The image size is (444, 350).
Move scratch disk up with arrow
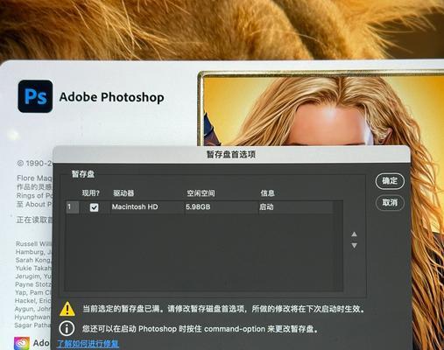pyautogui.click(x=354, y=234)
